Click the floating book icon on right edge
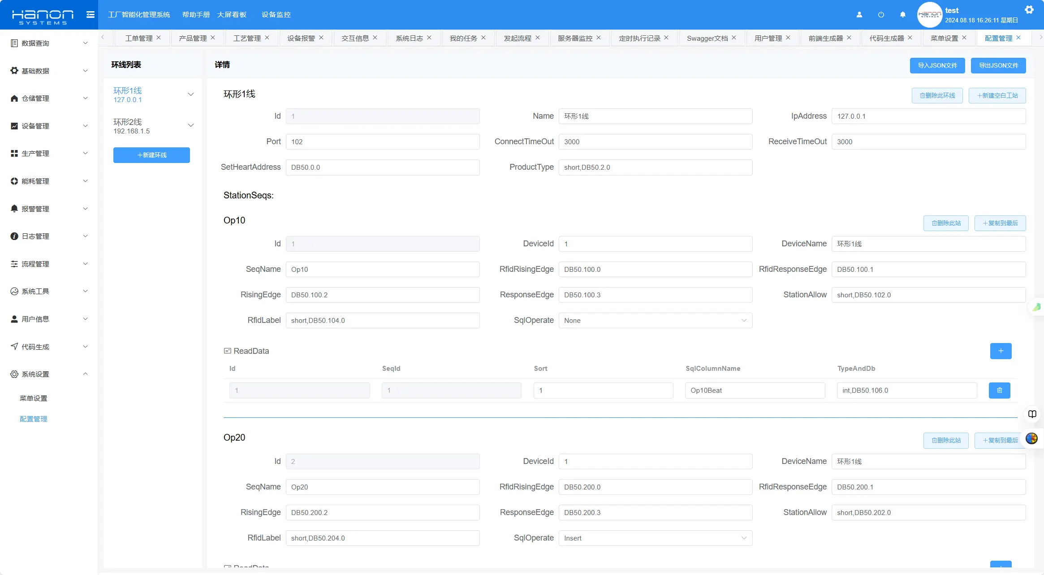The height and width of the screenshot is (575, 1044). click(1032, 414)
